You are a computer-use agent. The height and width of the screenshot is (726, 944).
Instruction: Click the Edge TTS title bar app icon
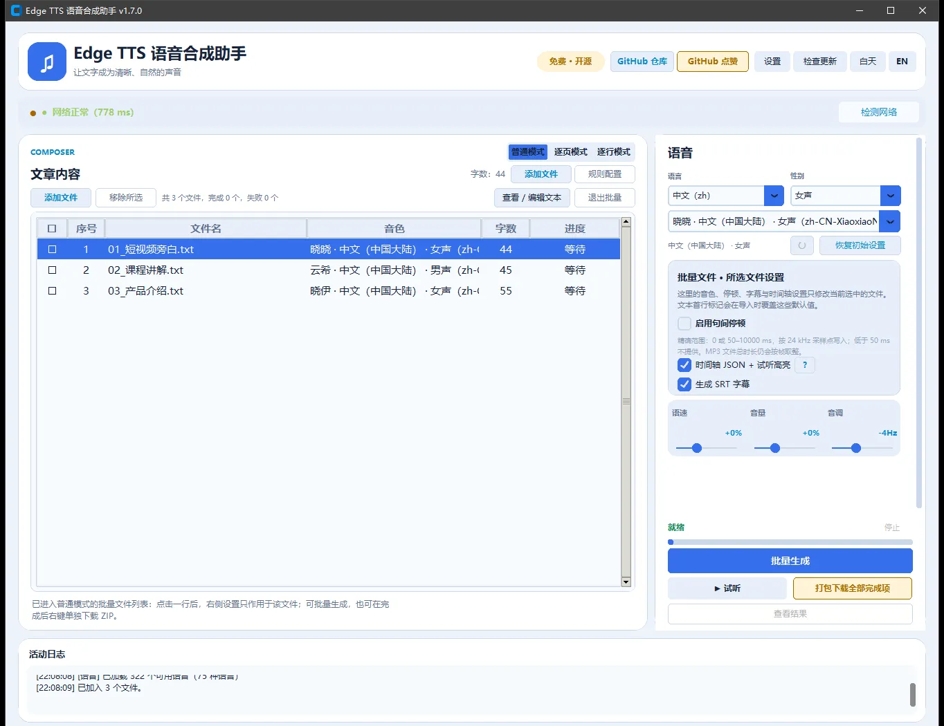click(x=16, y=10)
